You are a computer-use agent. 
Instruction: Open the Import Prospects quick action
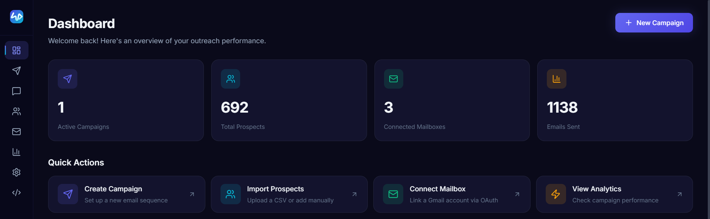[x=289, y=194]
